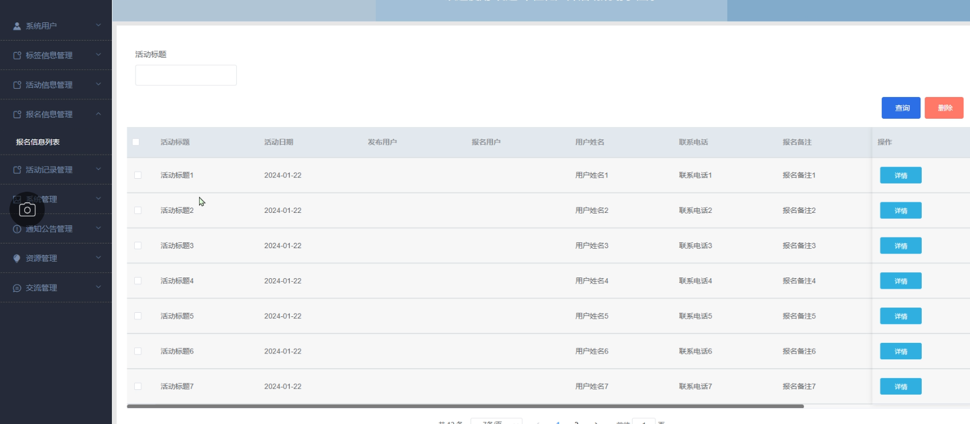The height and width of the screenshot is (424, 970).
Task: Check the checkbox for 活动标题5 row
Action: [138, 316]
